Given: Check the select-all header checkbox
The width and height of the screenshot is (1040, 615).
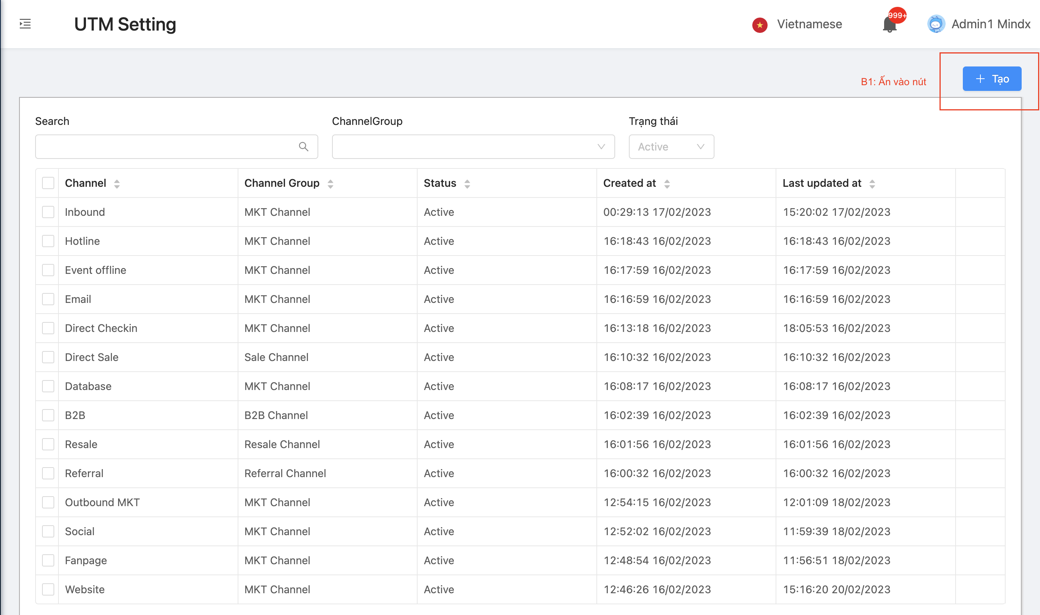Looking at the screenshot, I should 48,183.
